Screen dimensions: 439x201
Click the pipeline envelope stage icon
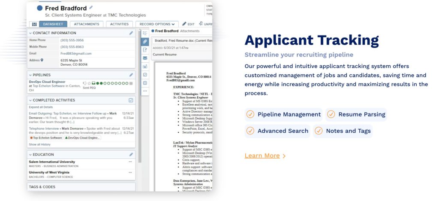(x=93, y=83)
